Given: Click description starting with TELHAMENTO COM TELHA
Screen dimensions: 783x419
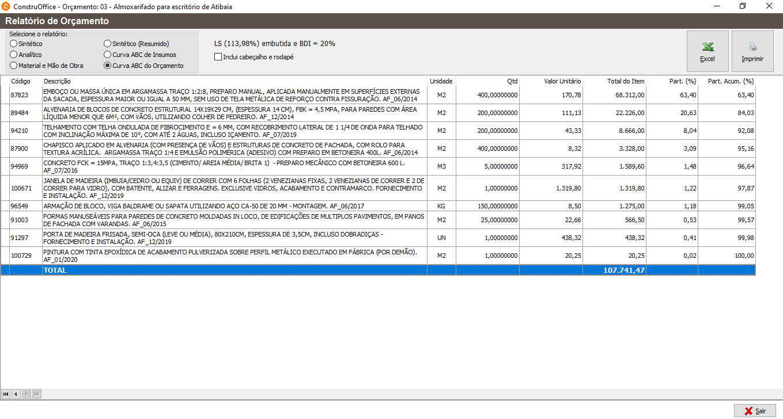Looking at the screenshot, I should [x=234, y=131].
